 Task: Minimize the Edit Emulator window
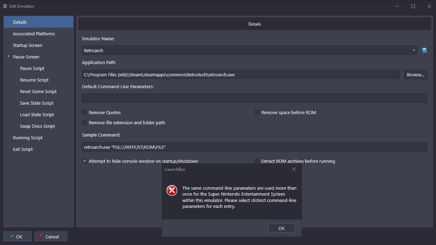pyautogui.click(x=397, y=6)
